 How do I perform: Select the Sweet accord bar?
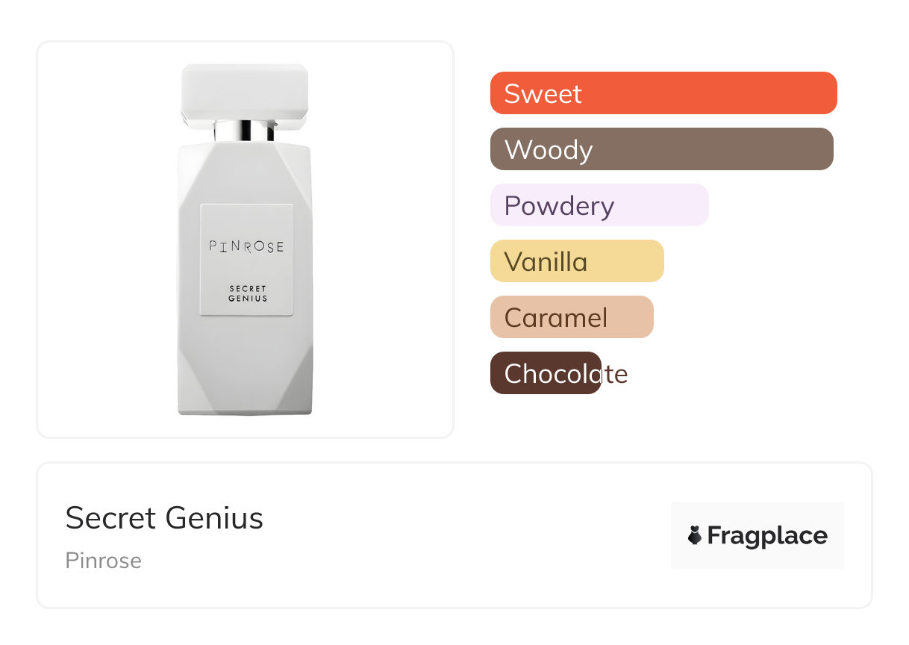(663, 93)
